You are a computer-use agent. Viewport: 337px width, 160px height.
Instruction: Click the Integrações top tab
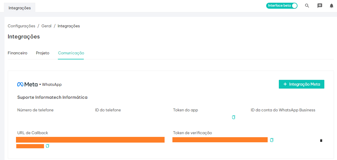click(x=20, y=8)
